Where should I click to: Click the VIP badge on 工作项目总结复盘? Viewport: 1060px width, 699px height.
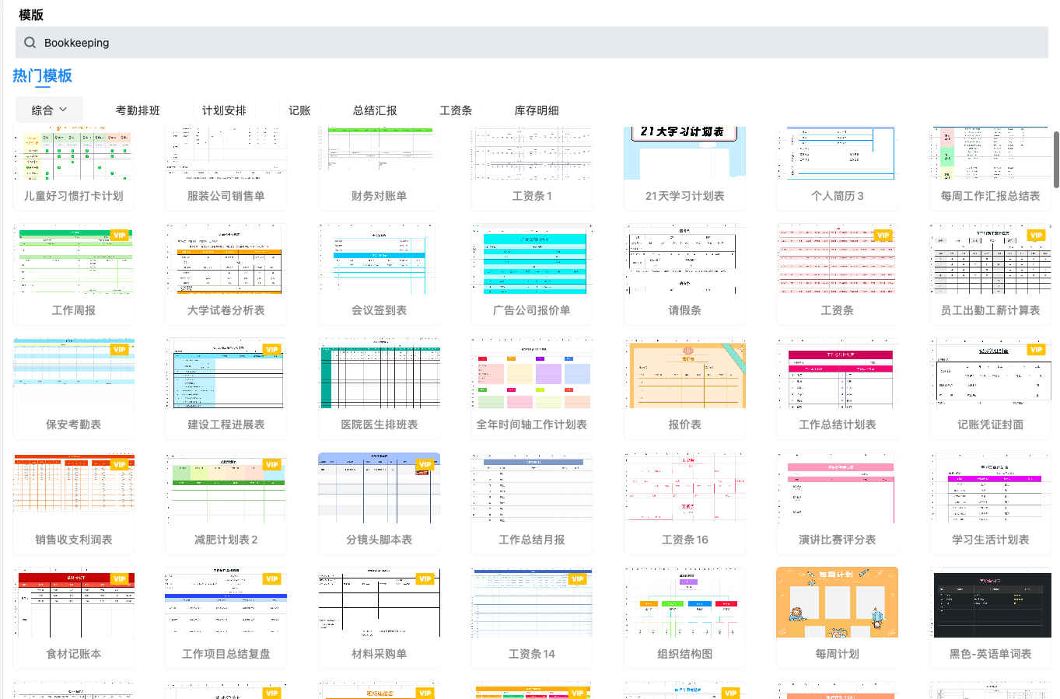(271, 578)
